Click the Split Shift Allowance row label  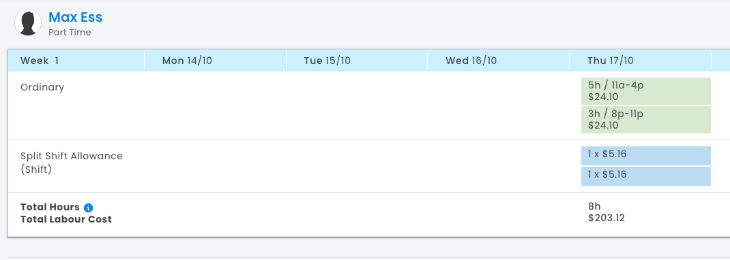tap(72, 163)
